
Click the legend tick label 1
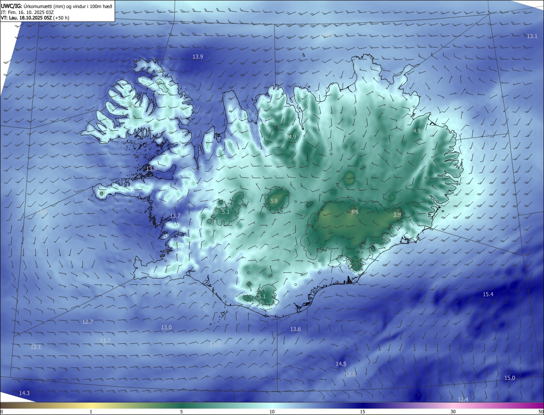91,412
